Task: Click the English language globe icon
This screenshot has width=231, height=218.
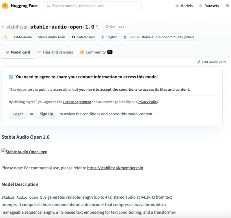Action: pos(102,37)
